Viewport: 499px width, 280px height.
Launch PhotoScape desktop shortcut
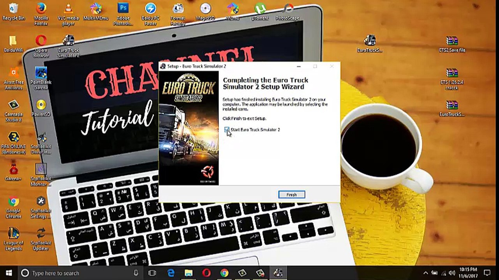[x=287, y=12]
